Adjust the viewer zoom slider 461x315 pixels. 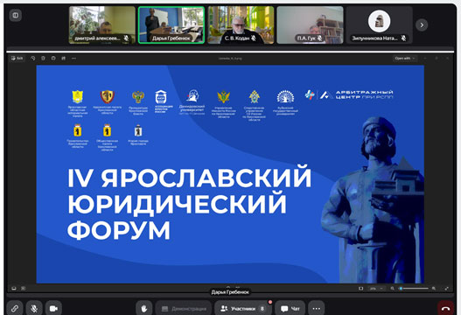click(413, 289)
